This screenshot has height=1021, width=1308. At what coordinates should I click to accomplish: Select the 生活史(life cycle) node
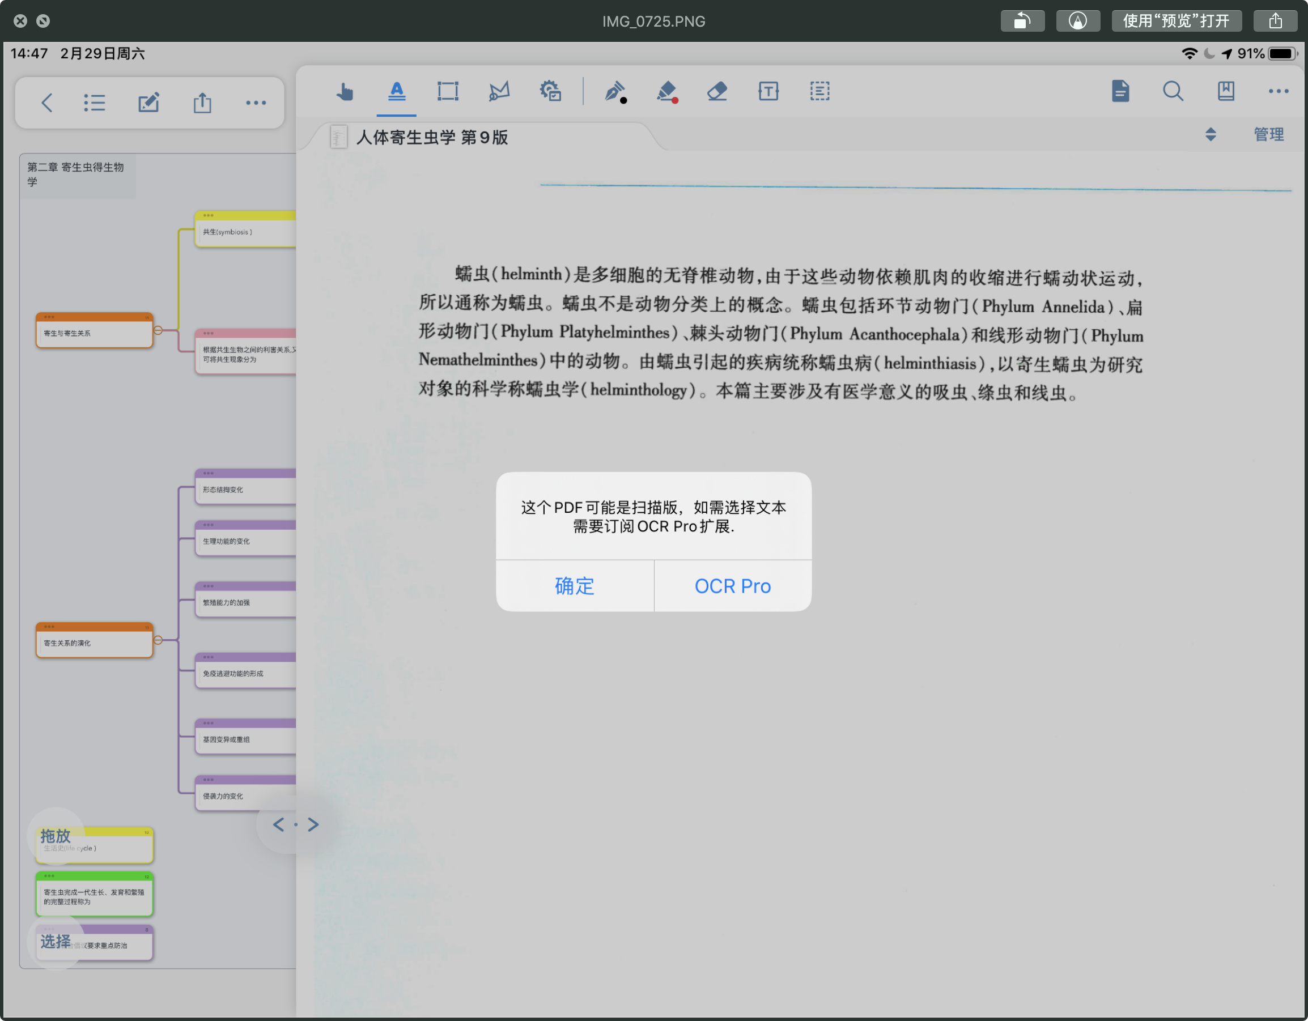click(94, 845)
